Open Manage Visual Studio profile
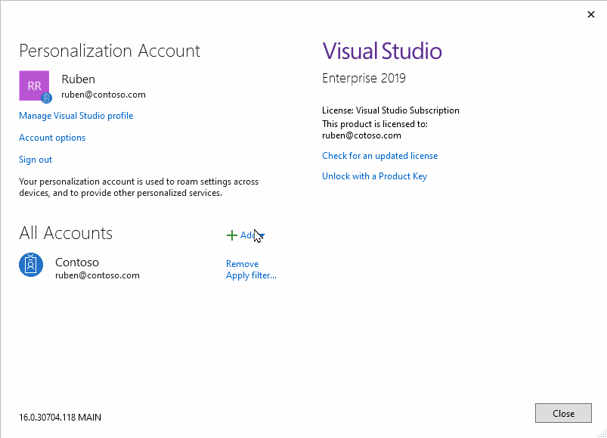 (76, 115)
